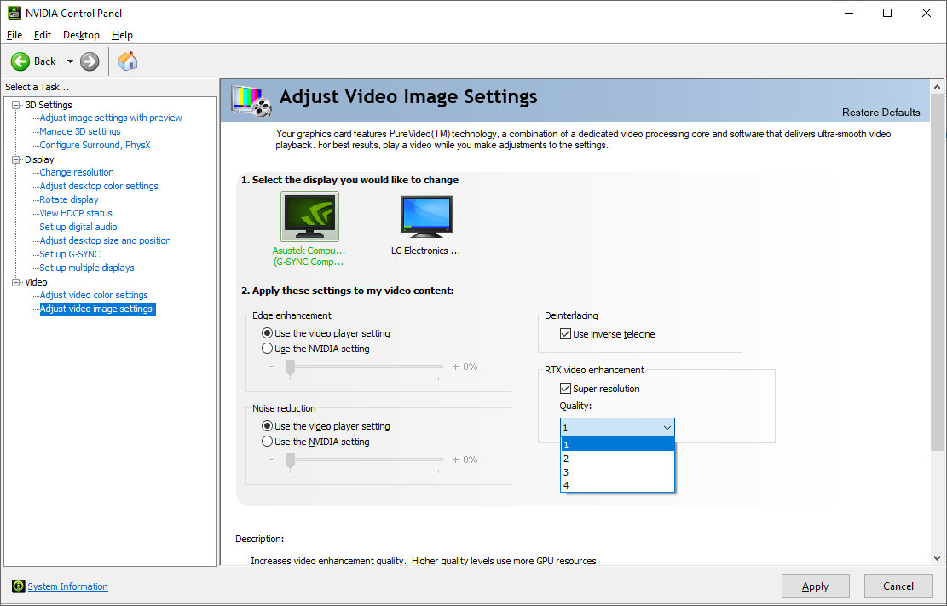Click the Cancel button
The image size is (947, 606).
pyautogui.click(x=898, y=586)
